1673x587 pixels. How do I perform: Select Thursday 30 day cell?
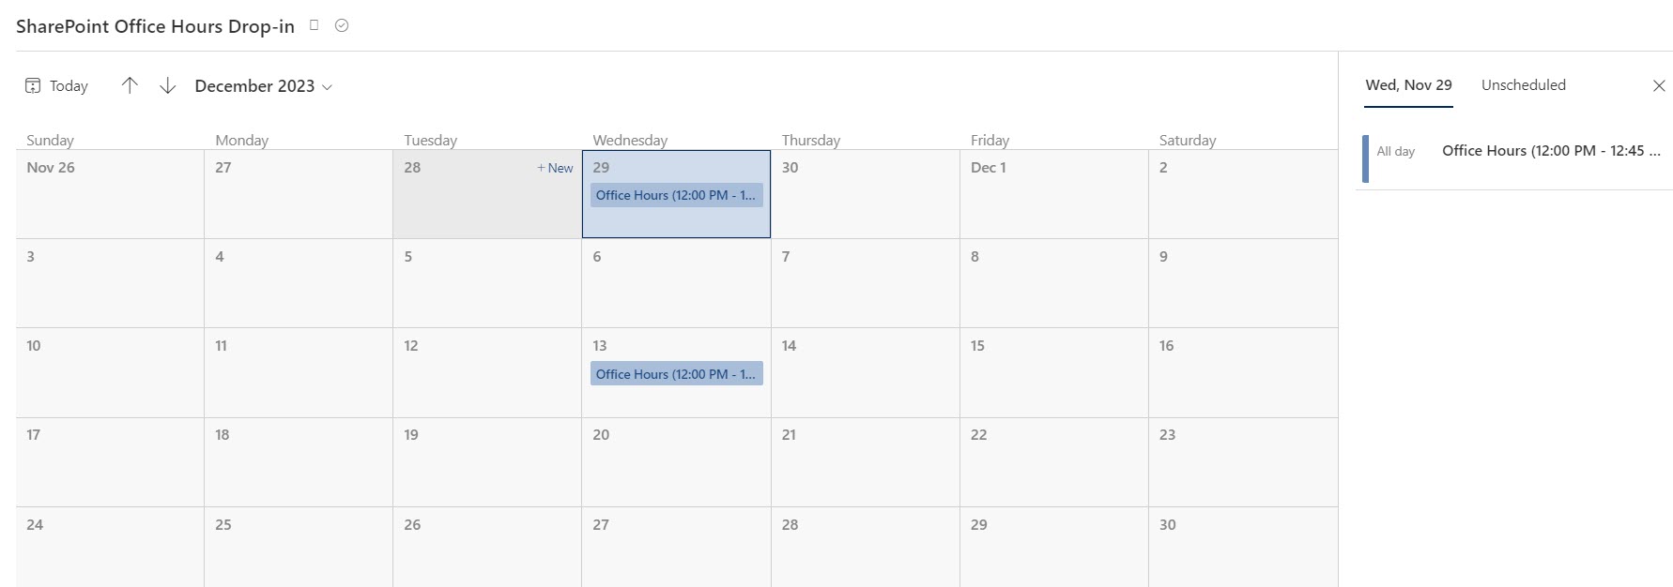pos(865,202)
